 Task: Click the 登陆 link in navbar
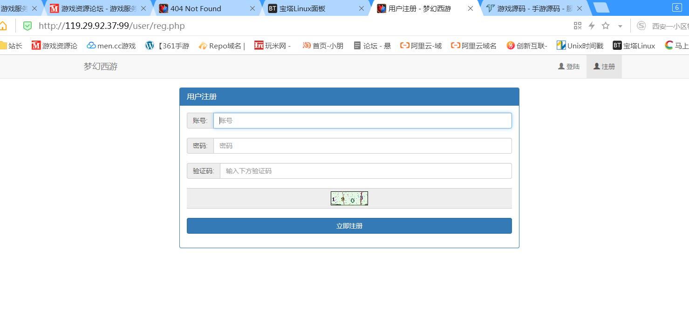569,67
